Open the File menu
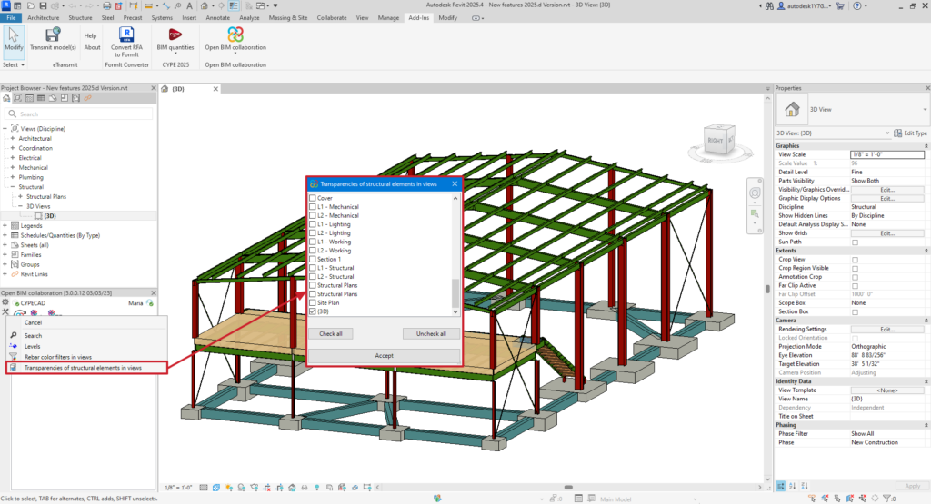931x504 pixels. 11,18
